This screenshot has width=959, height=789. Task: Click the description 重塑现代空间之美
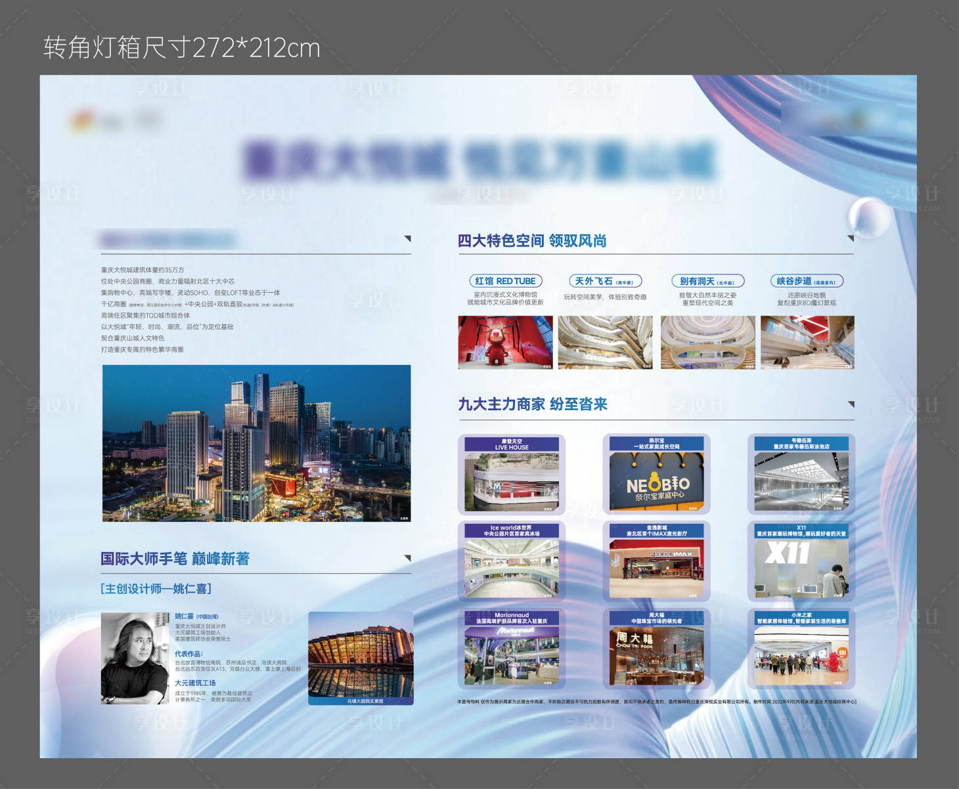click(707, 303)
